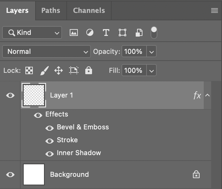Select Layer 1 thumbnail

(34, 95)
